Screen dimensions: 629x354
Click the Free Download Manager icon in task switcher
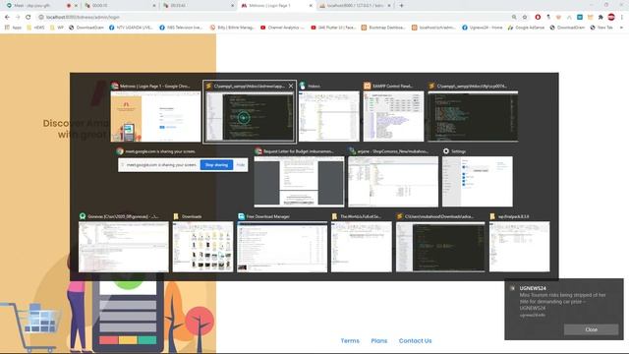[x=241, y=216]
